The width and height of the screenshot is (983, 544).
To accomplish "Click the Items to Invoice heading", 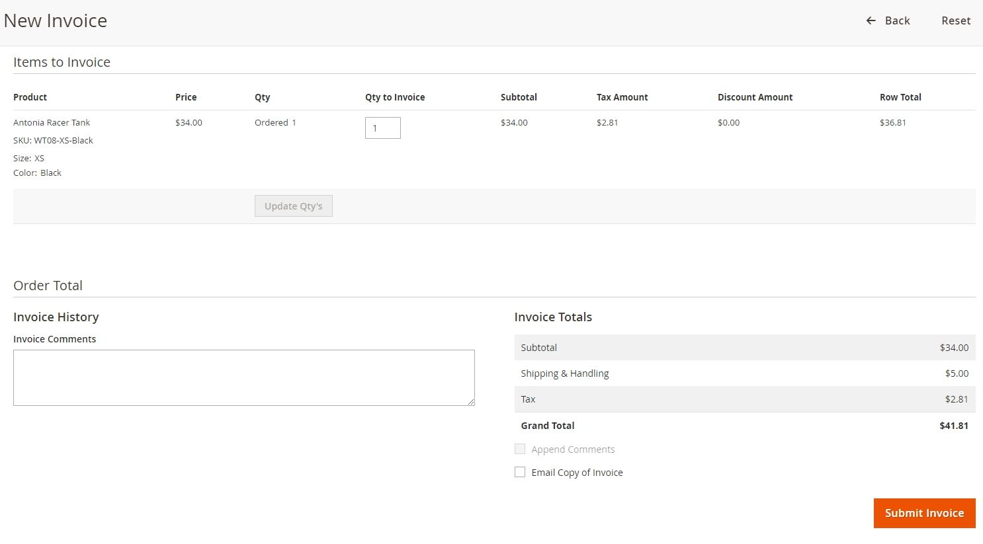I will click(62, 61).
